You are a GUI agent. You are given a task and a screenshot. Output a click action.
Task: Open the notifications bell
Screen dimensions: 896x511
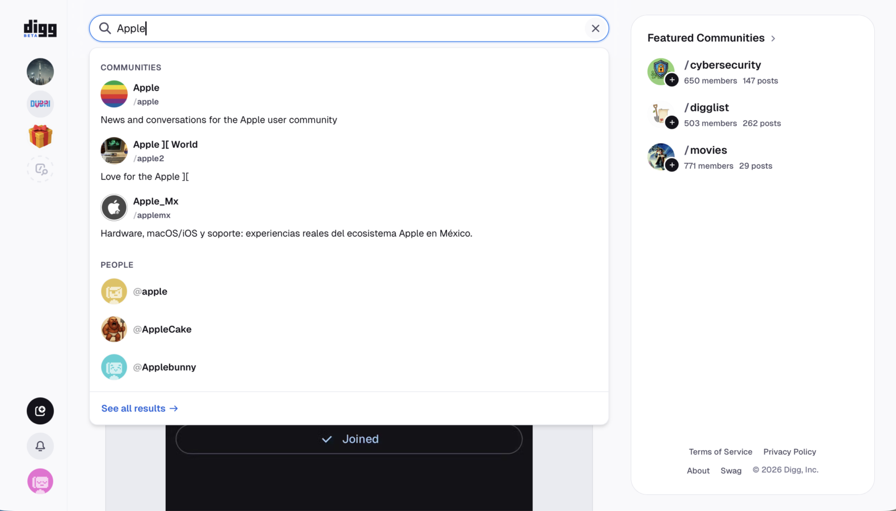[x=40, y=446]
